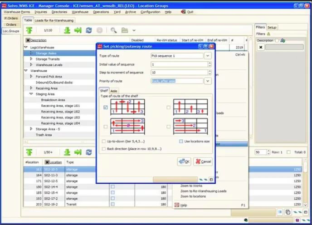This screenshot has width=312, height=225.
Task: Open the P.Orders side tab
Action: tap(11, 18)
